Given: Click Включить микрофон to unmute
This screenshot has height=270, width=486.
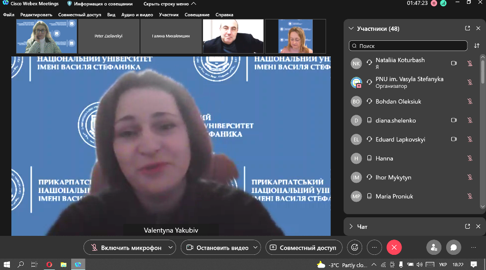Looking at the screenshot, I should coord(125,247).
